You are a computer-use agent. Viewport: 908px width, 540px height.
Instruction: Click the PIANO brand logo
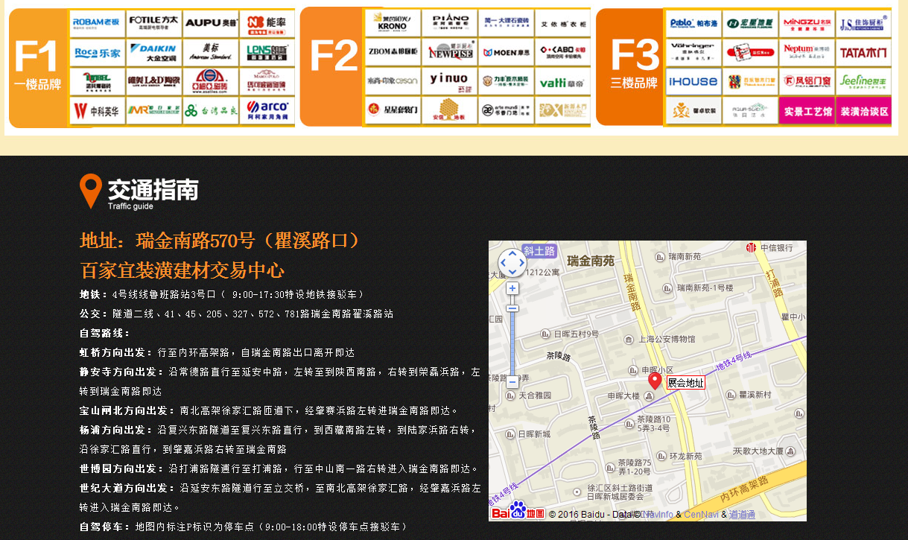(x=450, y=23)
